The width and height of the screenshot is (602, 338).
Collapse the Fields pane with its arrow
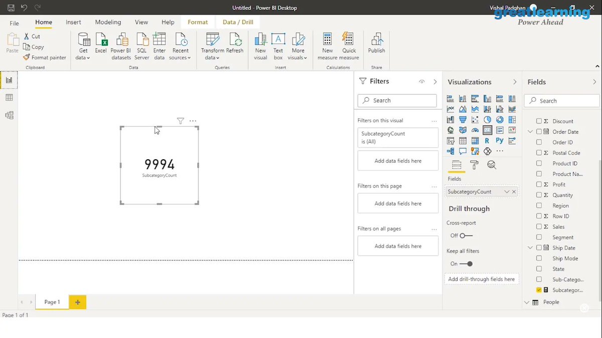pyautogui.click(x=594, y=82)
